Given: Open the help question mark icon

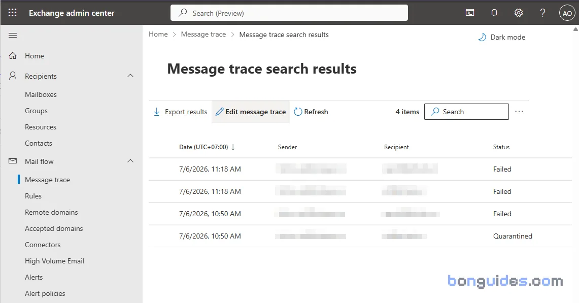Looking at the screenshot, I should (x=542, y=13).
